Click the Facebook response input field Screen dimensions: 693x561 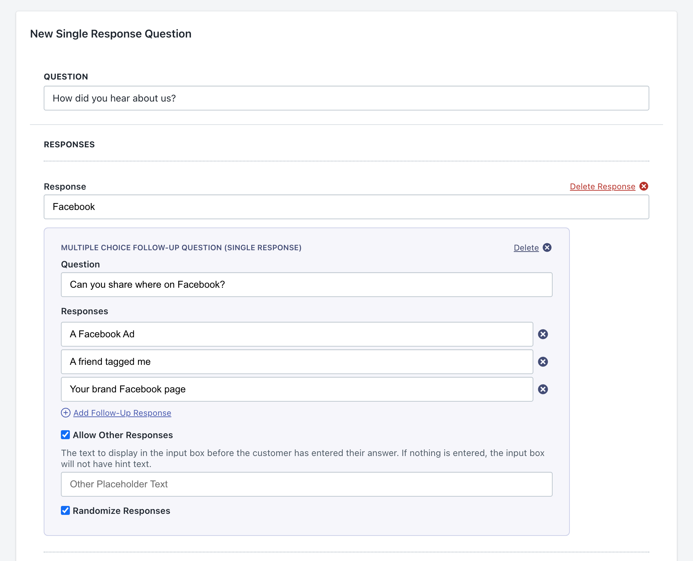point(346,207)
